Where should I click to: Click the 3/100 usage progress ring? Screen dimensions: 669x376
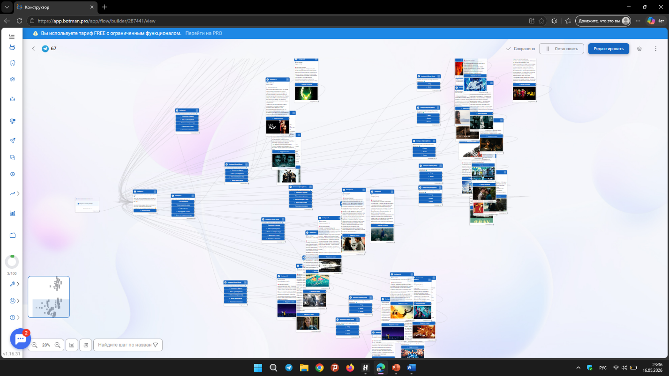click(12, 262)
